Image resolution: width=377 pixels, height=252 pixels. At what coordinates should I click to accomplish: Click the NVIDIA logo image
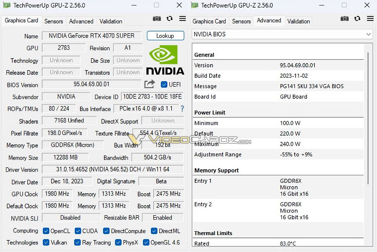coord(165,60)
